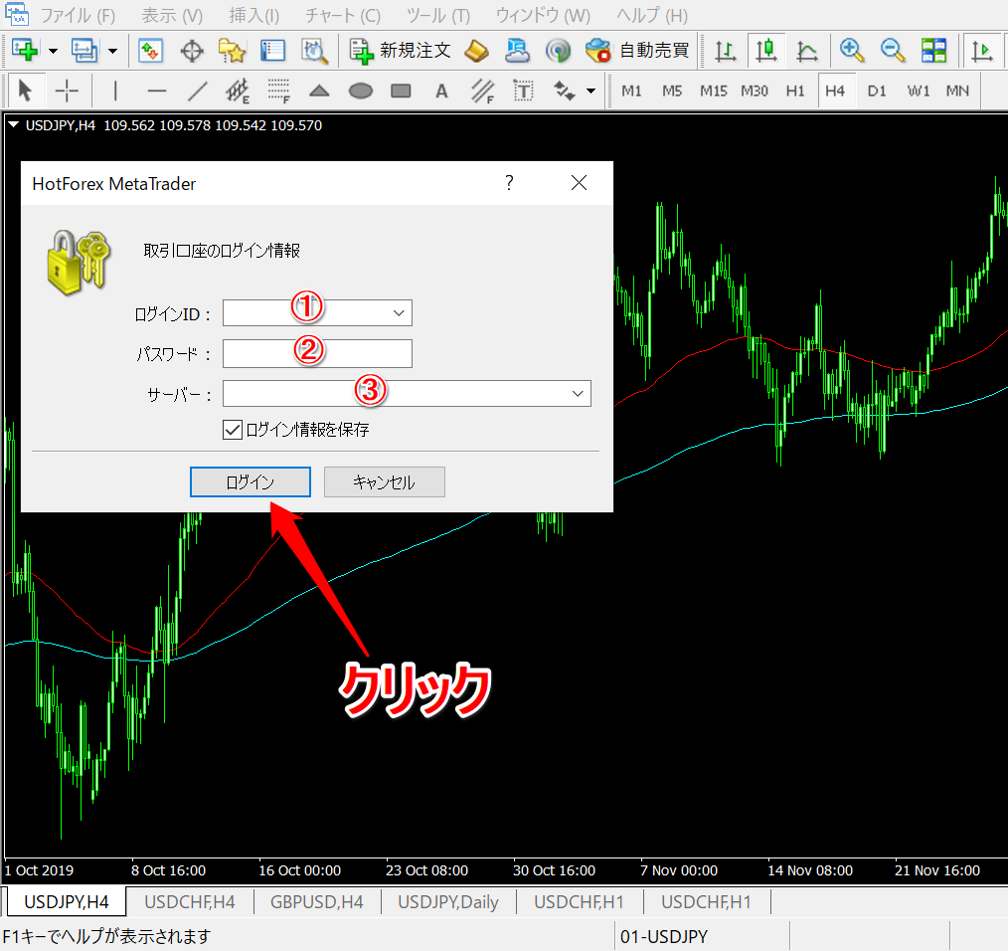Switch to M5 timeframe
Screen dimensions: 1008x951
point(672,91)
